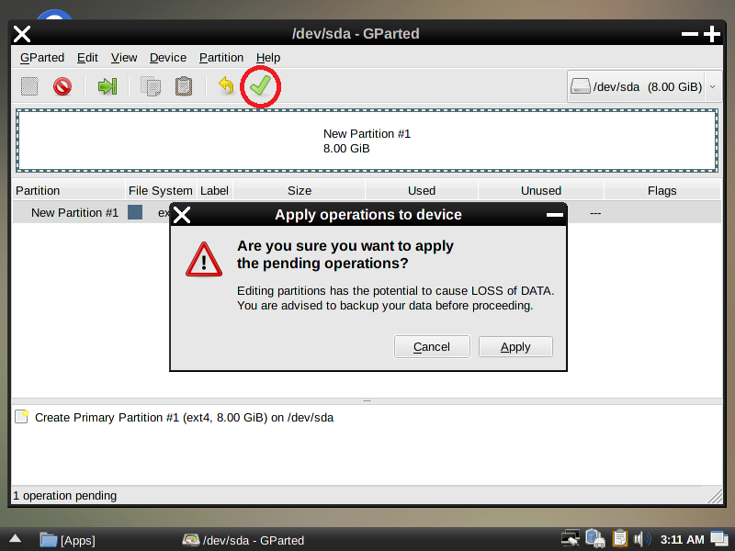This screenshot has height=551, width=735.
Task: Click the red warning triangle icon
Action: coord(204,260)
